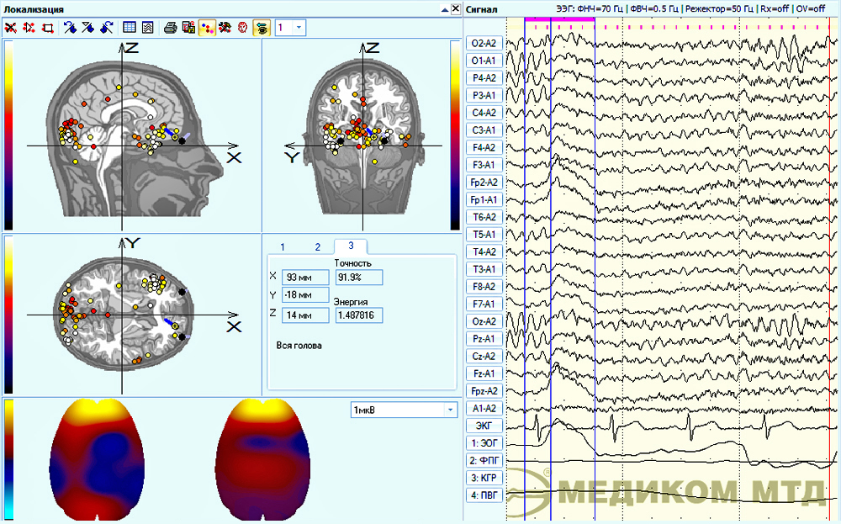The width and height of the screenshot is (841, 524).
Task: Switch to tab 2 in dipole panel
Action: [318, 247]
